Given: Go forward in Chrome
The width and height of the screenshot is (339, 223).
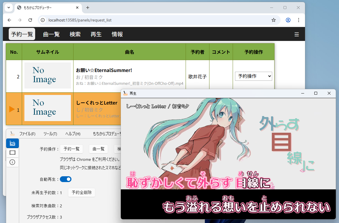Looking at the screenshot, I should click(x=20, y=20).
